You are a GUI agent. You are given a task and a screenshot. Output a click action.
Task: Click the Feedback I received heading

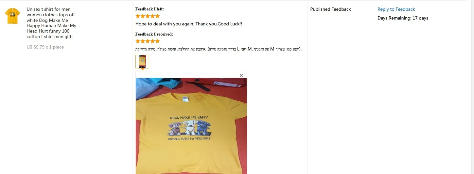pyautogui.click(x=154, y=34)
